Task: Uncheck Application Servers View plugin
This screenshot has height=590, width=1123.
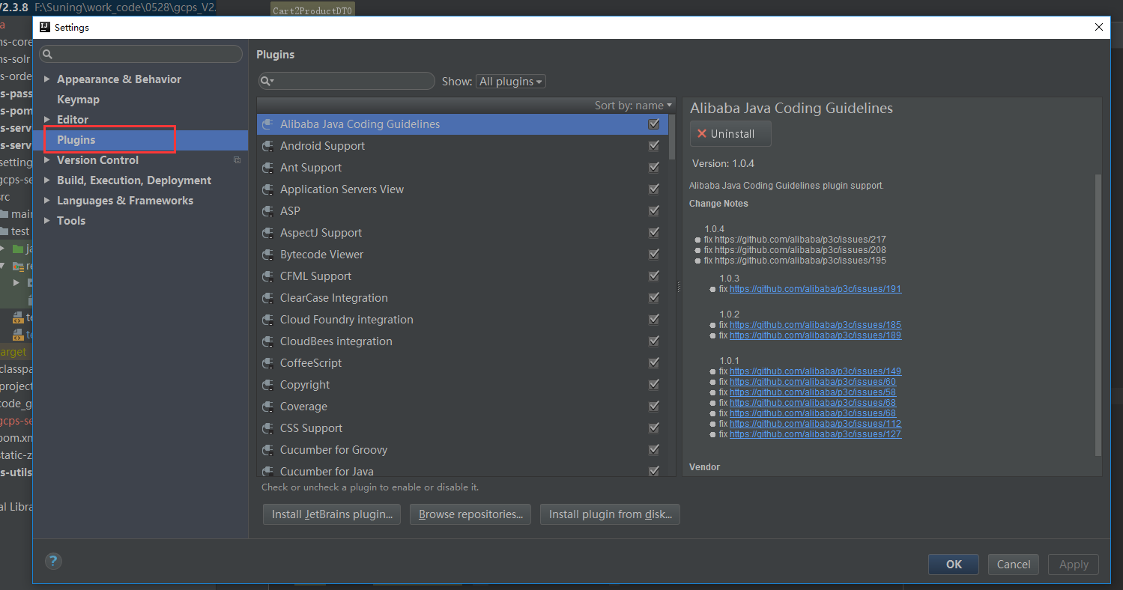Action: (654, 189)
